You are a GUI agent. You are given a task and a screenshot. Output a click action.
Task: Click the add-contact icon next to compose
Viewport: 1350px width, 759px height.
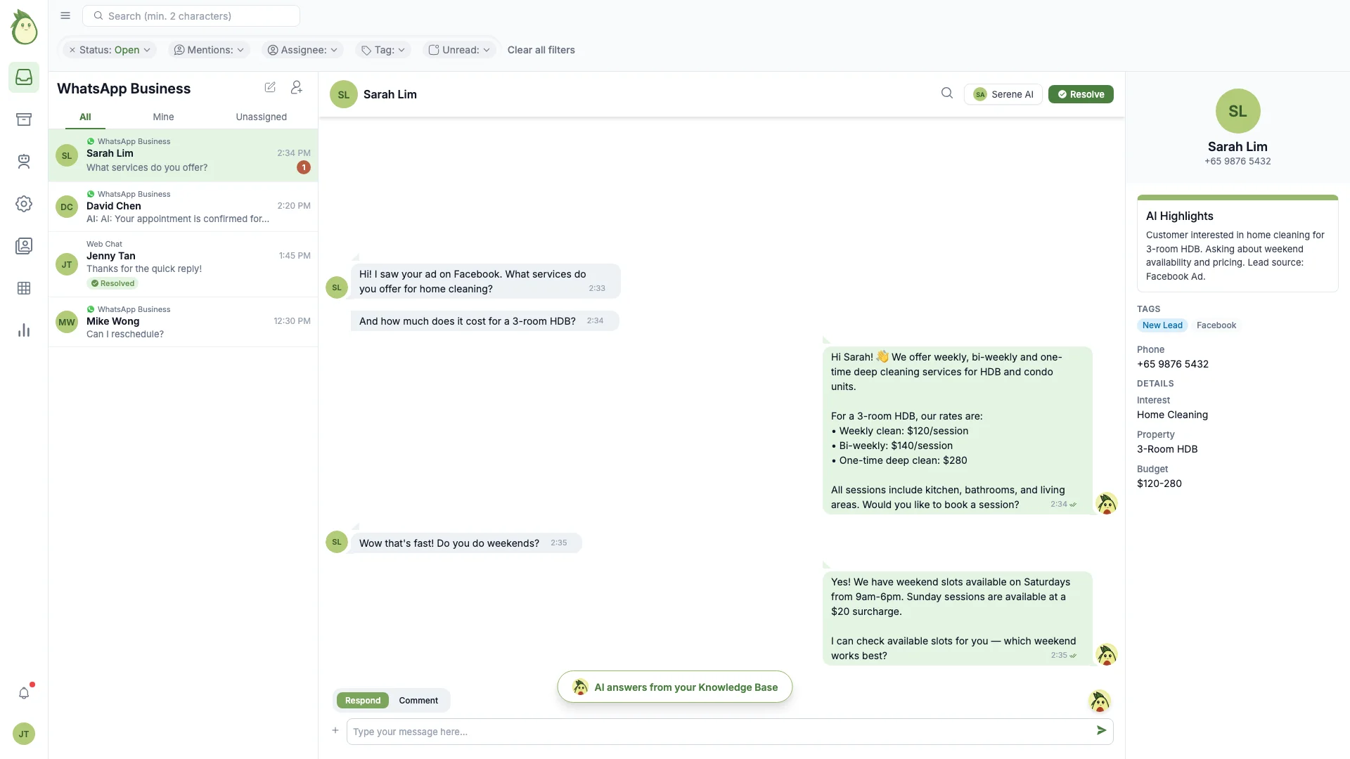click(296, 87)
